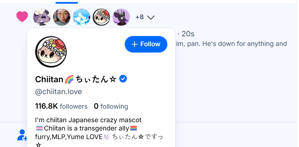
Task: Open the large Chiitan profile picture
Action: (x=51, y=52)
